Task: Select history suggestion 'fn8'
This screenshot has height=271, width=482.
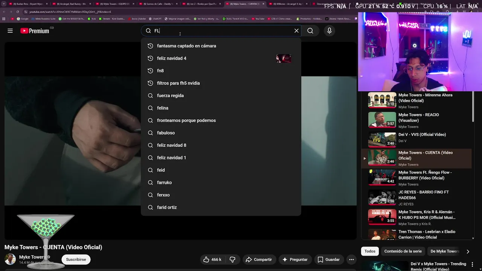Action: coord(221,71)
